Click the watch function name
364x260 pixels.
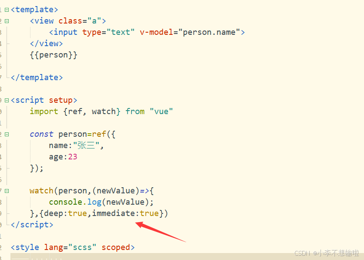point(41,191)
